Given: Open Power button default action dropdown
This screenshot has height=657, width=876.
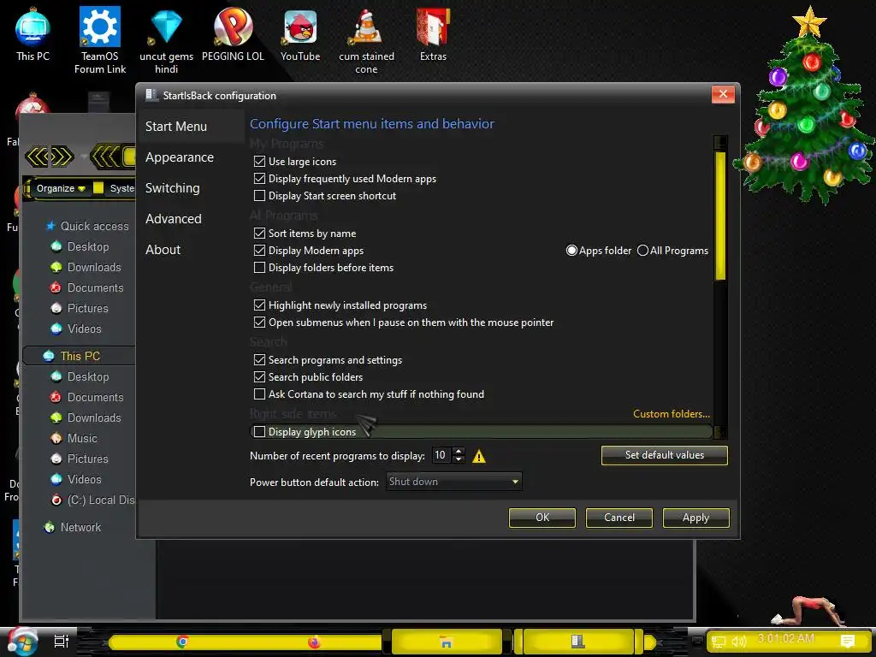Looking at the screenshot, I should pos(454,482).
